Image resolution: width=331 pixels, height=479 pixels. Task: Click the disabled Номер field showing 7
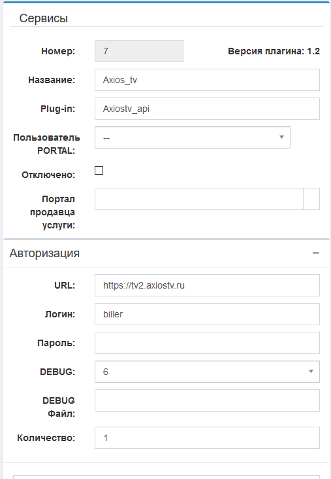[x=139, y=51]
